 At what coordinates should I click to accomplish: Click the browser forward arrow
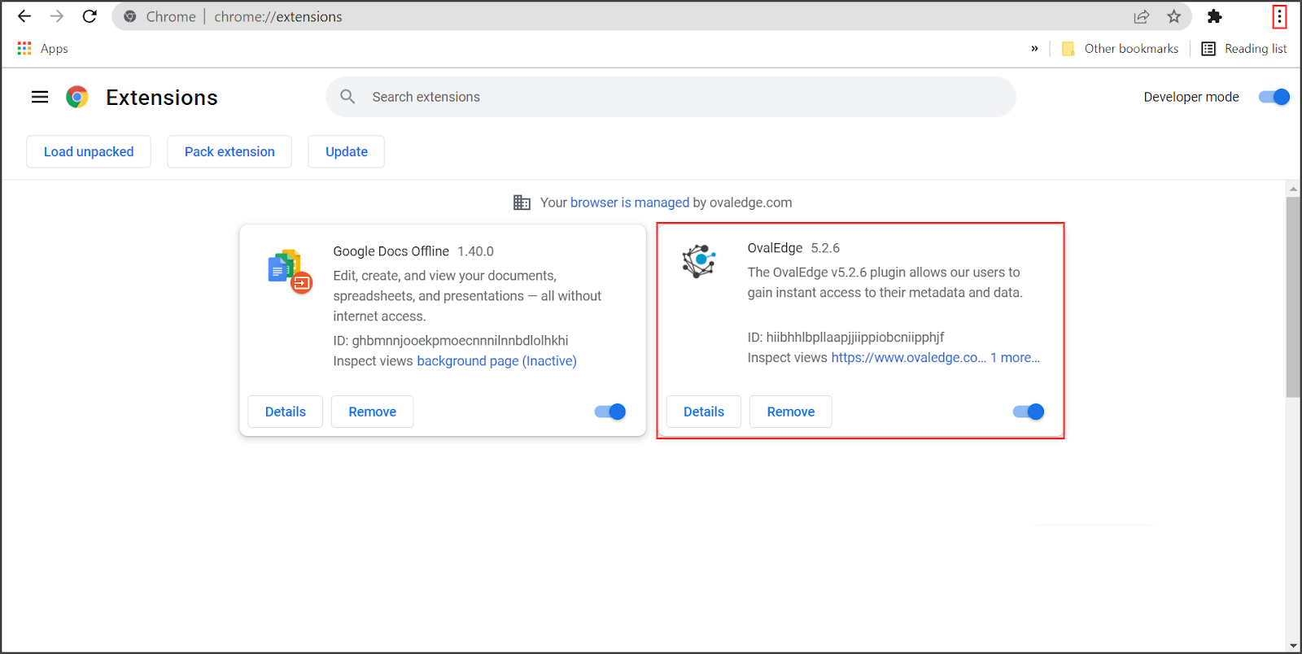[57, 16]
